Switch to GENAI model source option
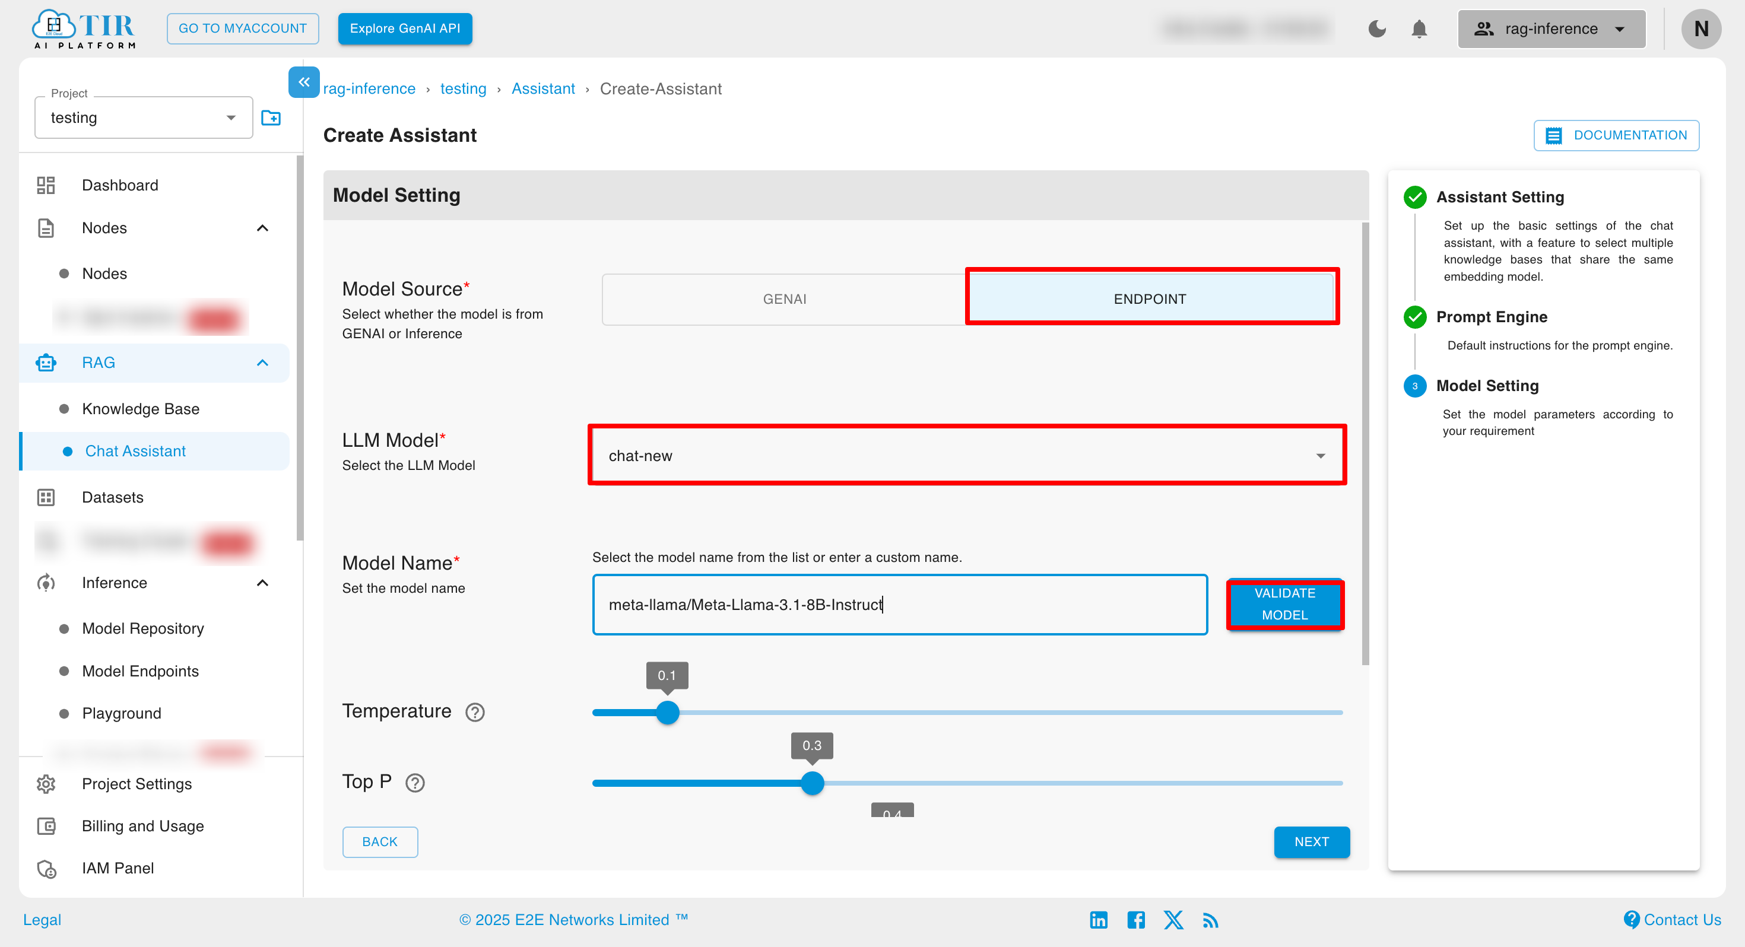 pyautogui.click(x=784, y=298)
